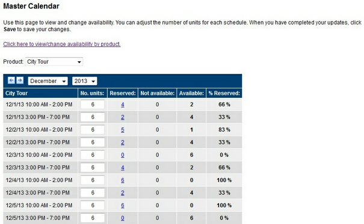This screenshot has width=364, height=224.
Task: Select schedule text 12/3/13 10:00 AM - 2:00 PM
Action: [x=39, y=155]
